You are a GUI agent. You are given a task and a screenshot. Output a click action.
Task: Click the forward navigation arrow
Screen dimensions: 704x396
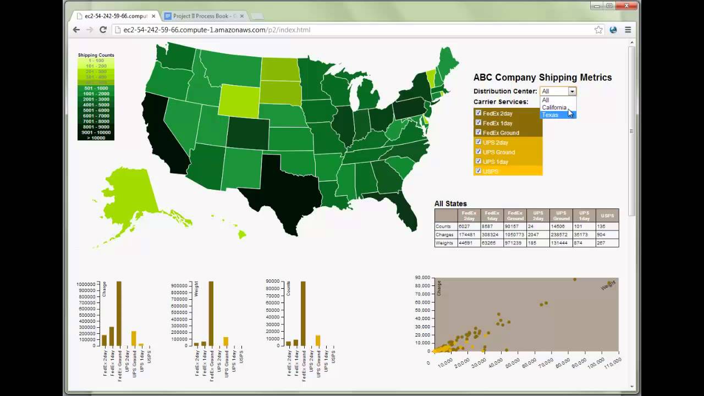coord(90,30)
